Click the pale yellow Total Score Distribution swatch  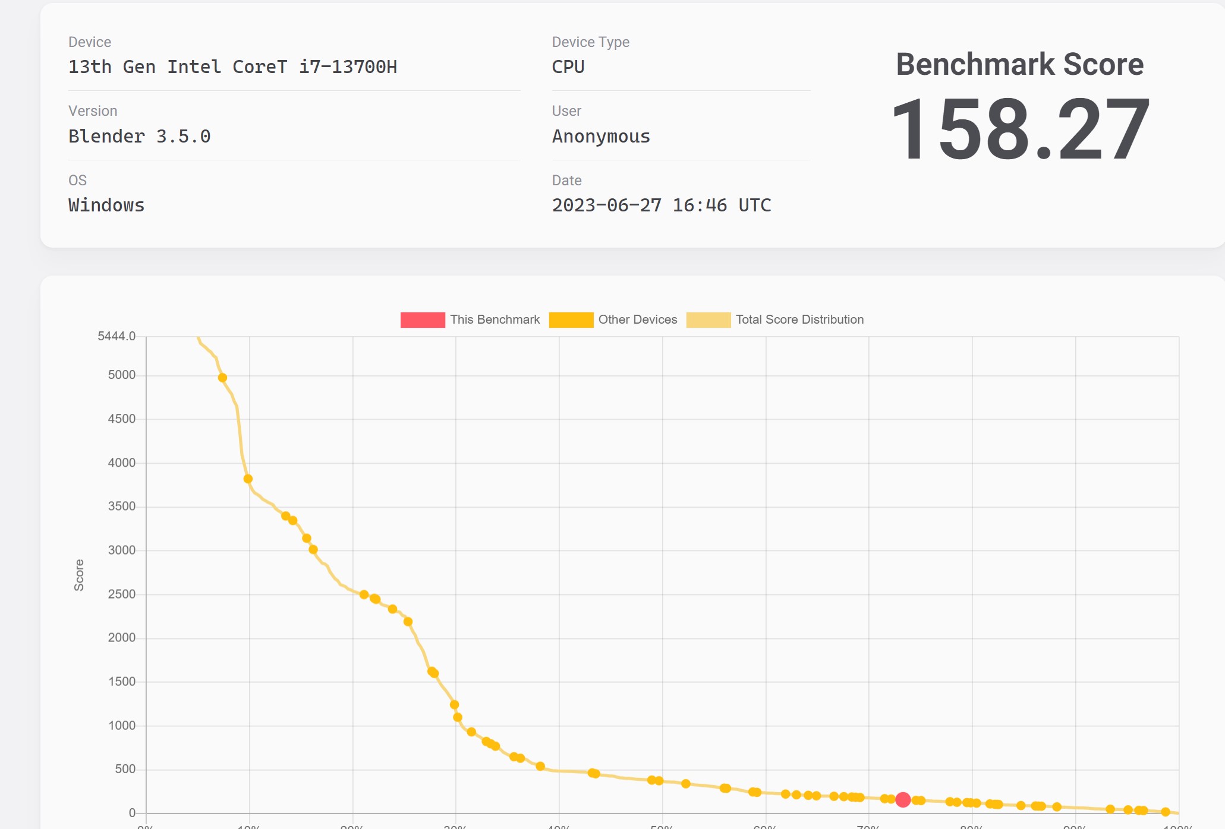[708, 320]
